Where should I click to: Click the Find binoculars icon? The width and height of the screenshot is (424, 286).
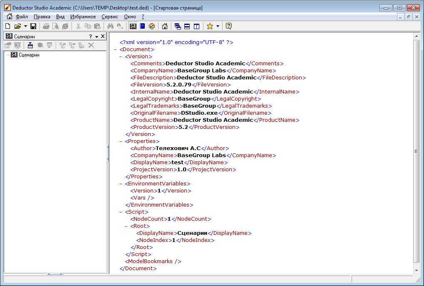coord(110,26)
